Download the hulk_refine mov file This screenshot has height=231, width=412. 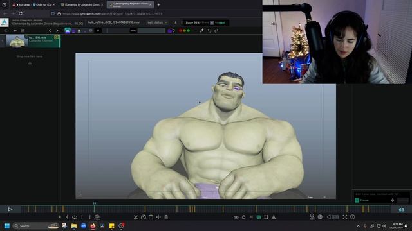pyautogui.click(x=175, y=23)
